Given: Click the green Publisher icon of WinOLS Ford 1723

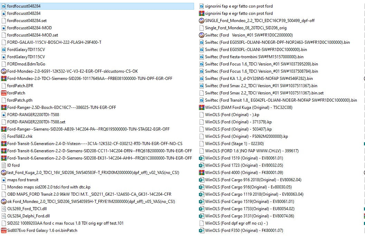Looking at the screenshot, I should click(x=202, y=165).
